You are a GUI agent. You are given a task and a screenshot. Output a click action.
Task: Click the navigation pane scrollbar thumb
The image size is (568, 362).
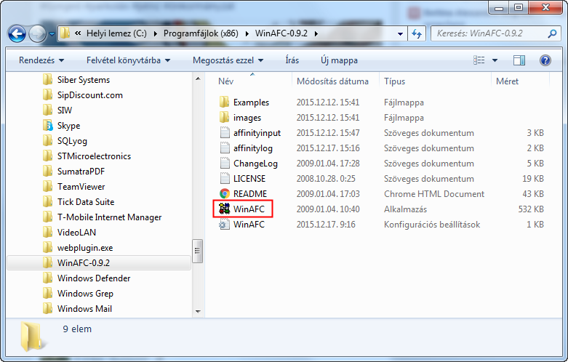point(198,251)
